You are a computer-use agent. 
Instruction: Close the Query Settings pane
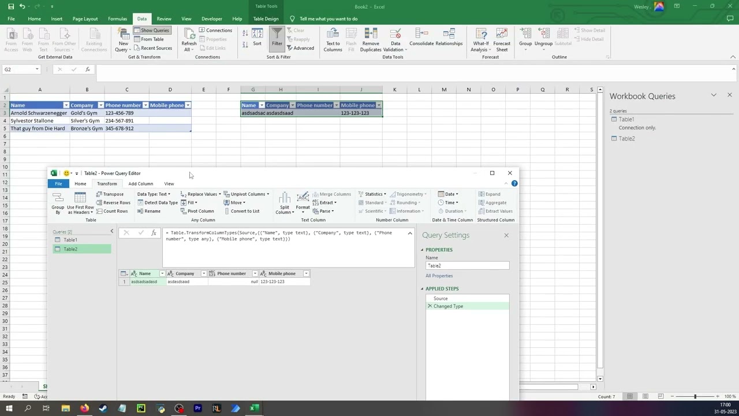(x=506, y=235)
